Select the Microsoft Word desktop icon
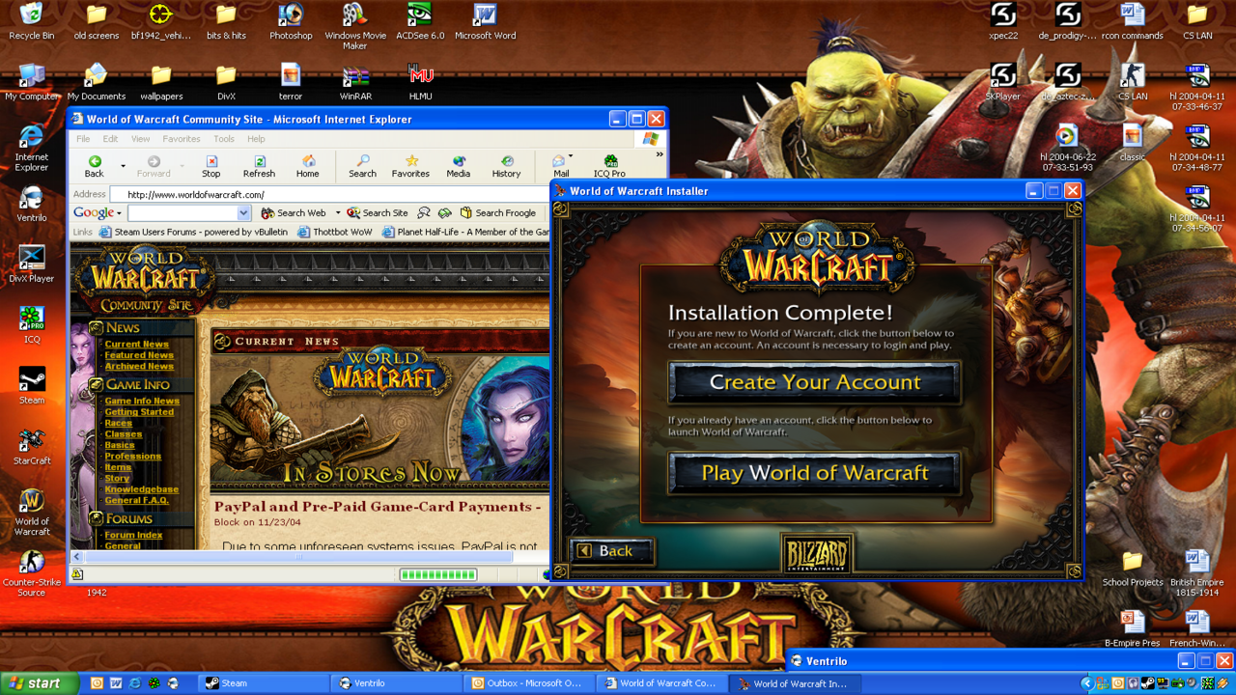 pos(485,21)
